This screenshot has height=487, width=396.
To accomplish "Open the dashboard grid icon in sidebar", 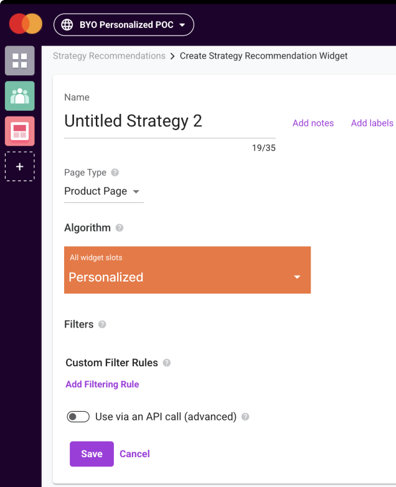I will tap(19, 60).
